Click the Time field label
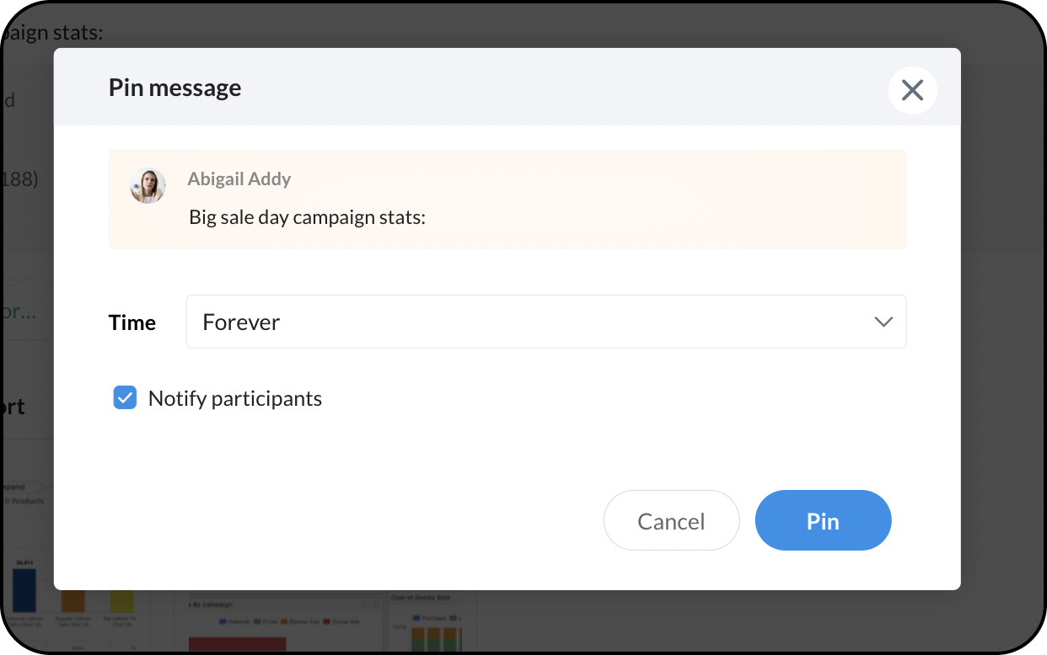This screenshot has height=655, width=1047. 132,322
